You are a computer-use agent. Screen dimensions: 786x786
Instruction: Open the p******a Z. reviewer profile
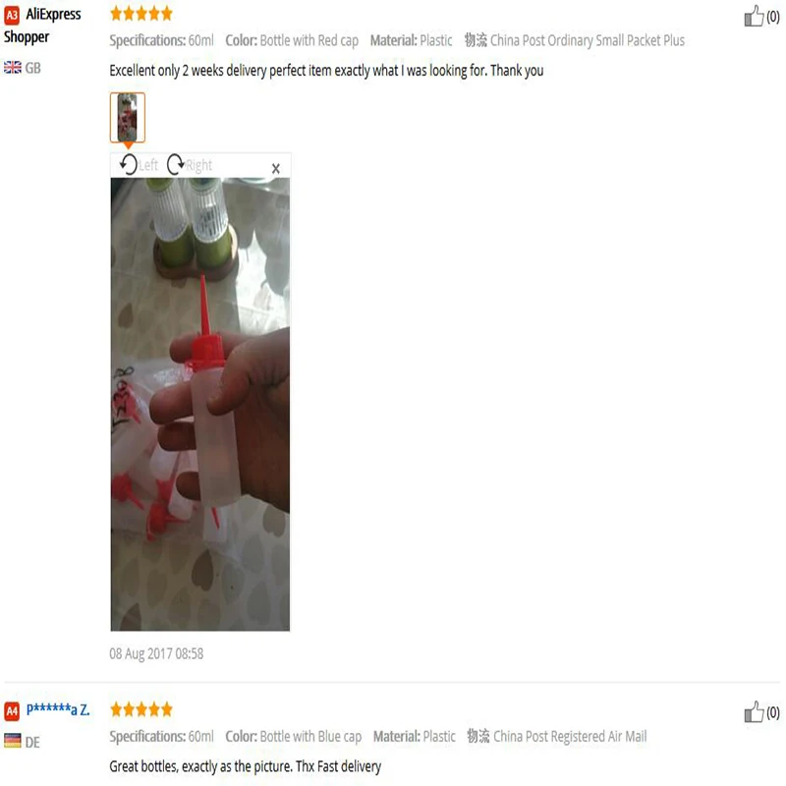click(x=58, y=709)
